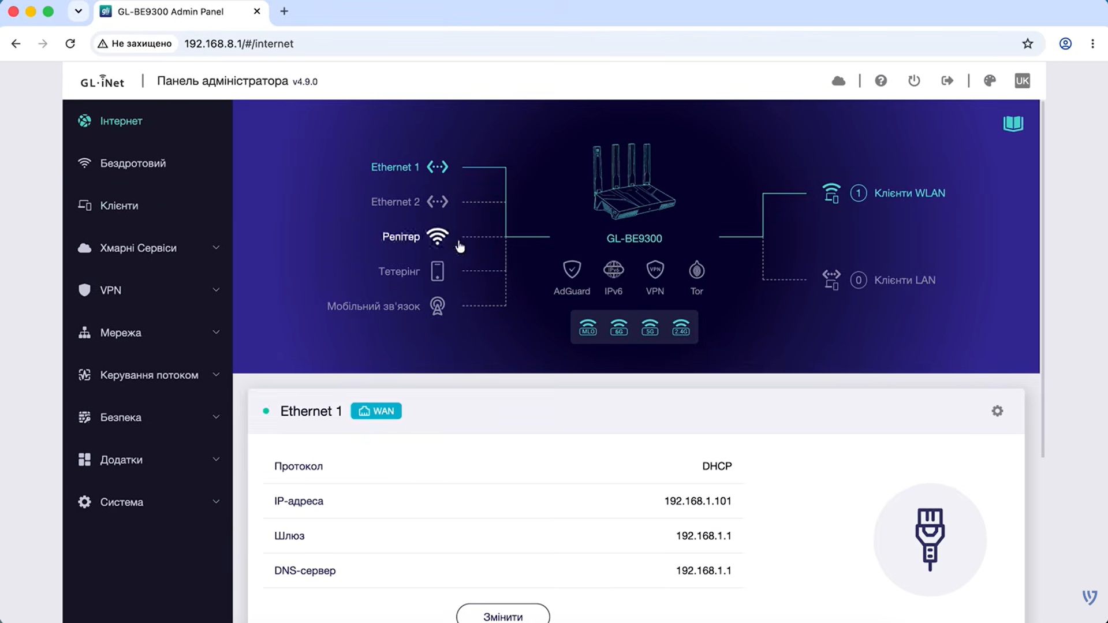This screenshot has width=1108, height=623.
Task: Click the LAN clients icon
Action: pos(831,279)
